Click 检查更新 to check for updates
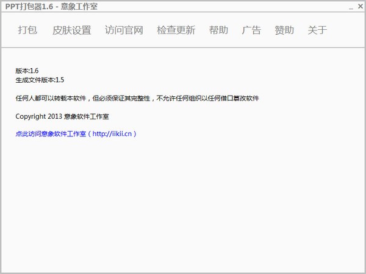Screen dimensions: 366x274 (176, 30)
